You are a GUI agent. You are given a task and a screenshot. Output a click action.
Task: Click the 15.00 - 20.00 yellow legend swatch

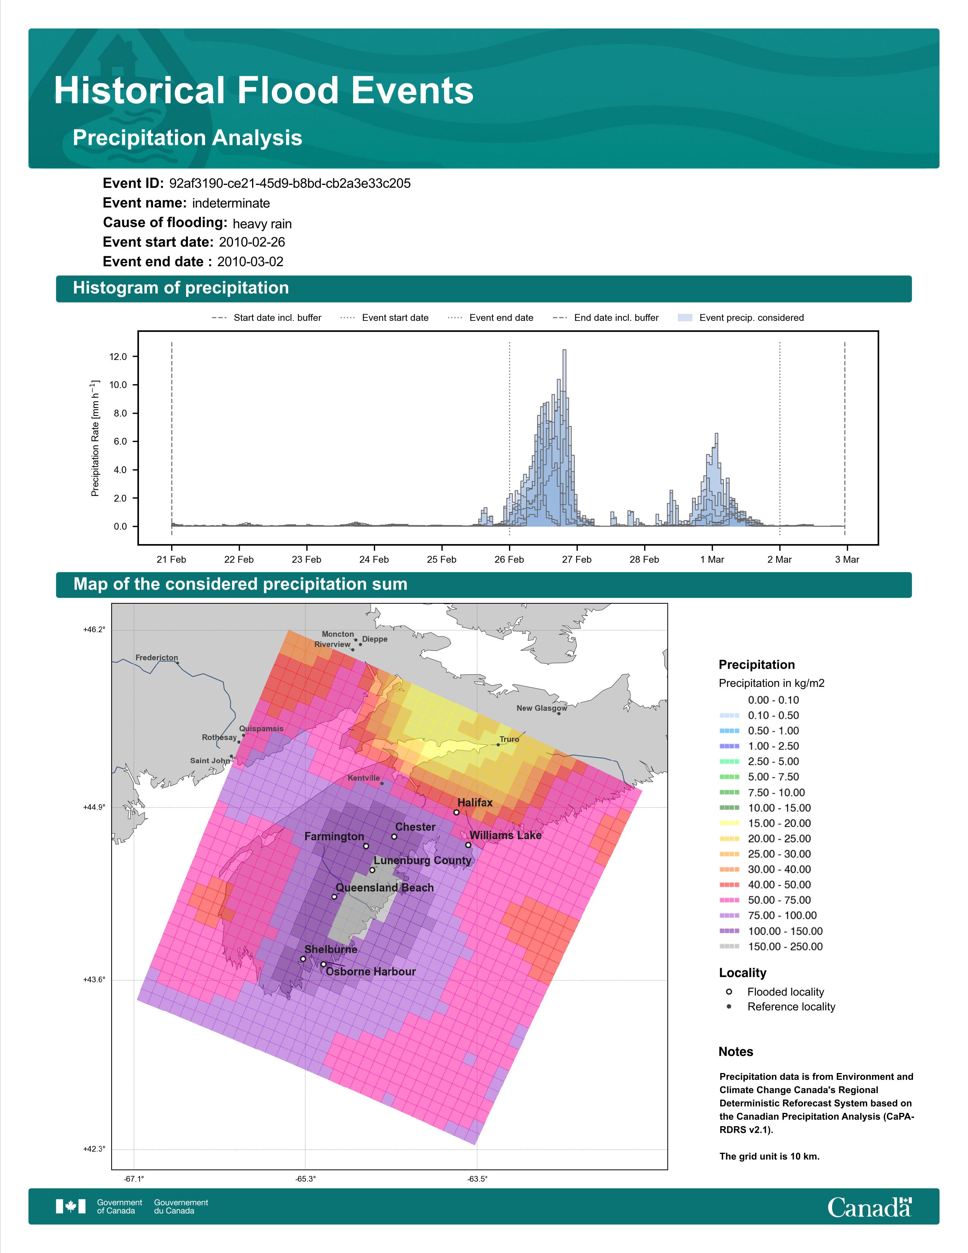pyautogui.click(x=729, y=823)
